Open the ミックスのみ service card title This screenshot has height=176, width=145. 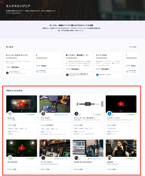(101, 55)
